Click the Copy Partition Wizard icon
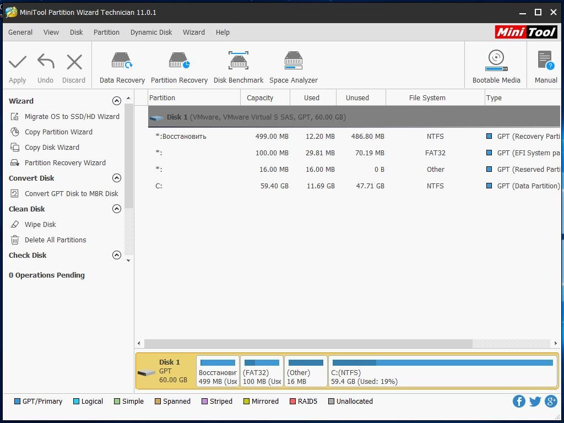Viewport: 564px width, 423px height. coord(14,132)
